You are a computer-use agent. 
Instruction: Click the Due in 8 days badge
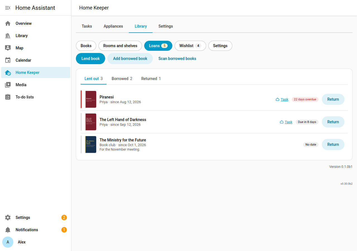point(307,122)
